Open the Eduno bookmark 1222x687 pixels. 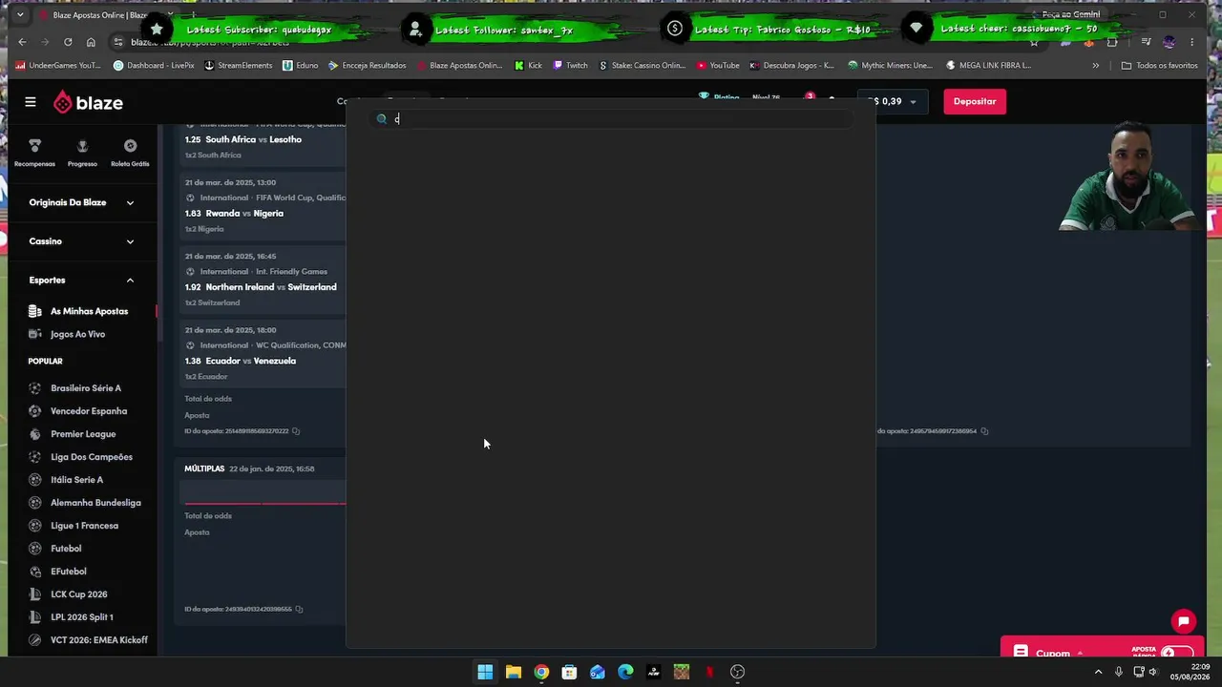pos(300,66)
